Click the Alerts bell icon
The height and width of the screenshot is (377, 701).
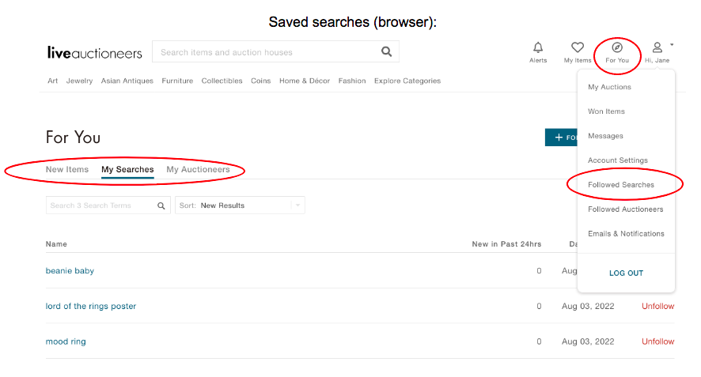coord(538,47)
